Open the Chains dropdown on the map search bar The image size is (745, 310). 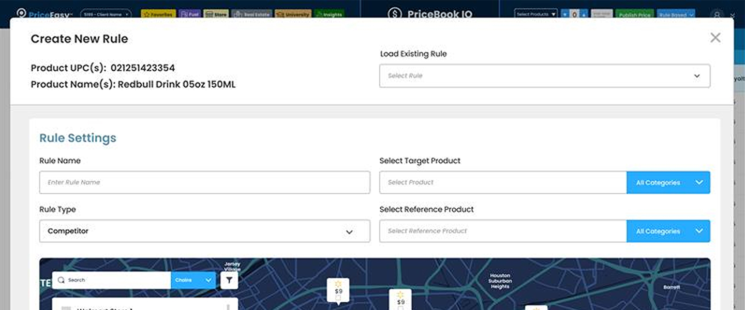[x=193, y=280]
